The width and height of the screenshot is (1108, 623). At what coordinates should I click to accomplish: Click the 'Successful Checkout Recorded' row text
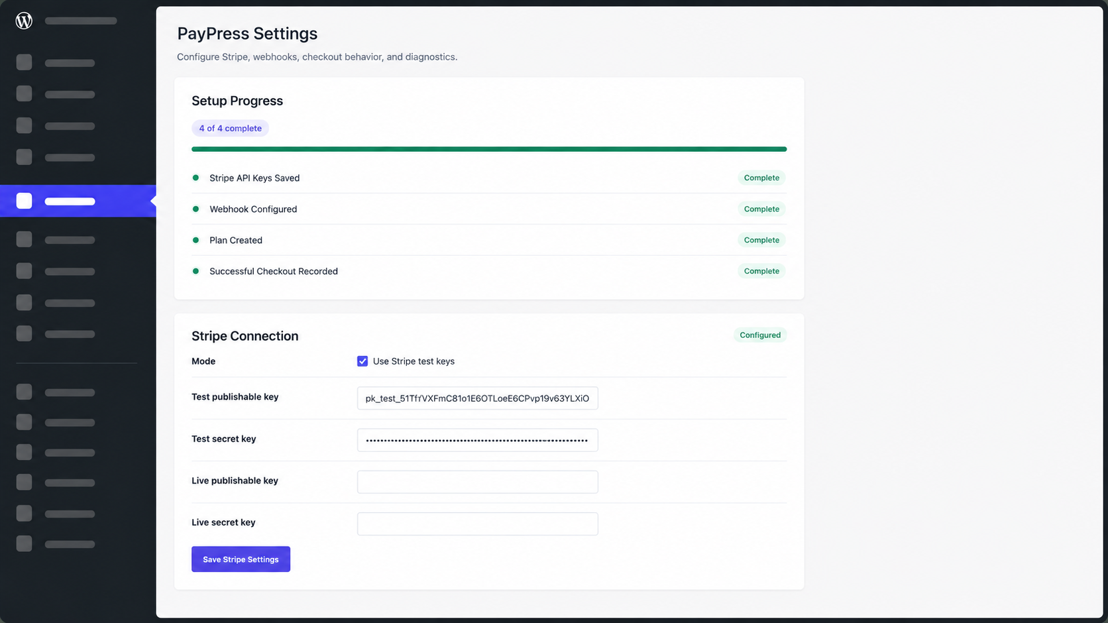(274, 271)
